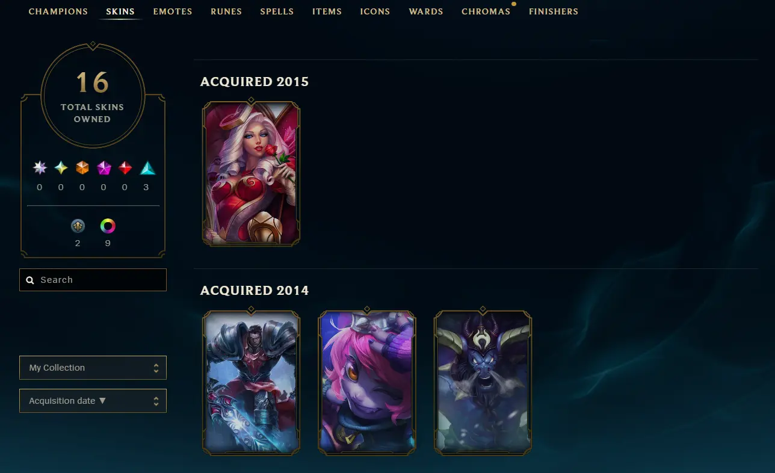
Task: Select the Finishers tab
Action: pos(554,11)
